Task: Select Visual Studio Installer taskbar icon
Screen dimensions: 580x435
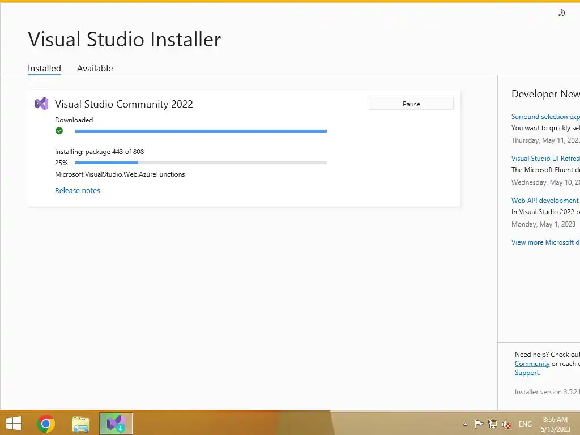Action: pyautogui.click(x=116, y=424)
